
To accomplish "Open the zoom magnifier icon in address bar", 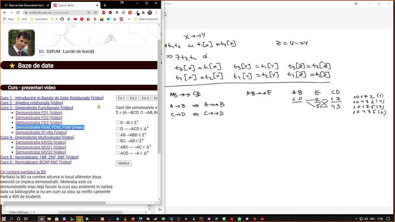I will 89,13.
